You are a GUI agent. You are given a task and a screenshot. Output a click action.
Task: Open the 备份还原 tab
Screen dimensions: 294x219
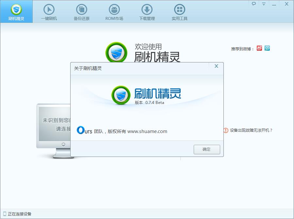[x=82, y=12]
